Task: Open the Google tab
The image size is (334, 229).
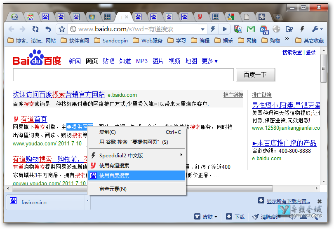Action: 231,17
